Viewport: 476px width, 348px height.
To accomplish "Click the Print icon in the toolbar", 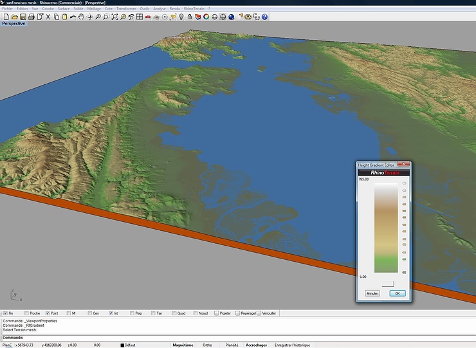I will click(x=31, y=16).
